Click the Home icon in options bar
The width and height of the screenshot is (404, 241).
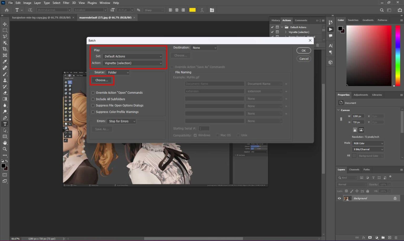(7, 10)
